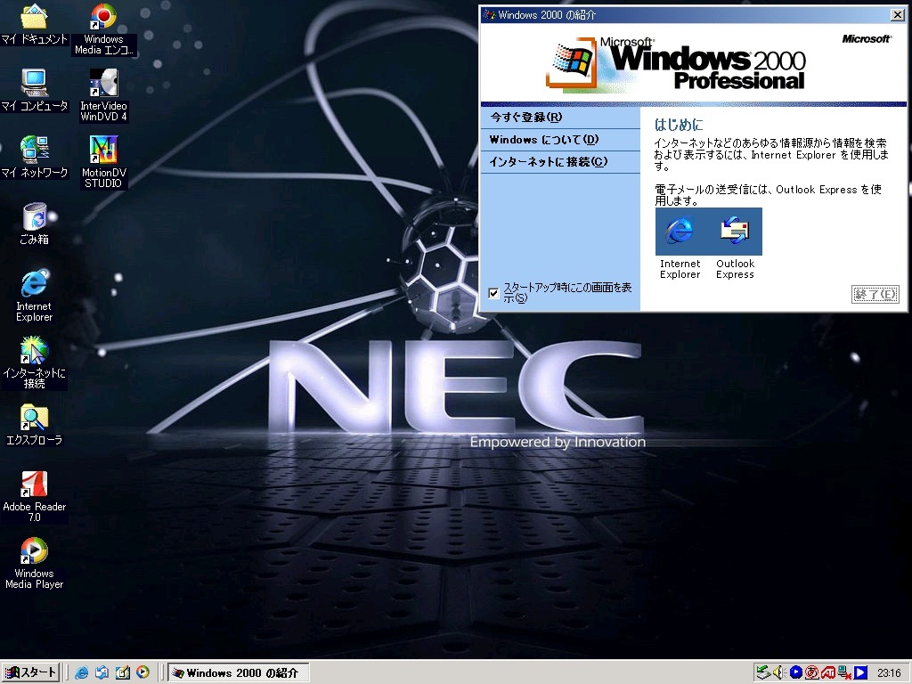This screenshot has height=684, width=912.
Task: Click Windows 2000 Professional logo banner
Action: 676,64
